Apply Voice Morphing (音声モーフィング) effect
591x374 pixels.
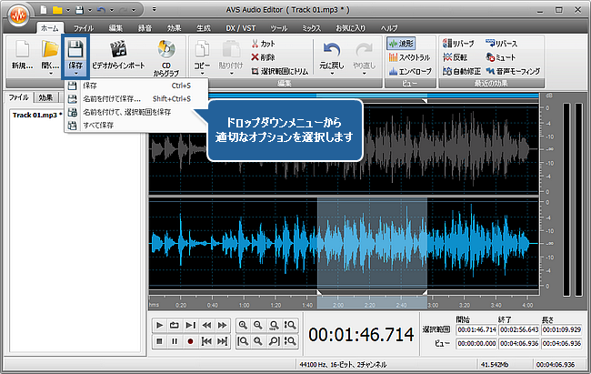coord(513,71)
